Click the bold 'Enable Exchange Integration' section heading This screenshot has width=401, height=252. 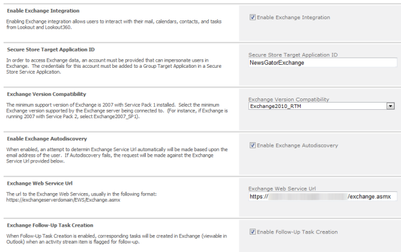[43, 11]
